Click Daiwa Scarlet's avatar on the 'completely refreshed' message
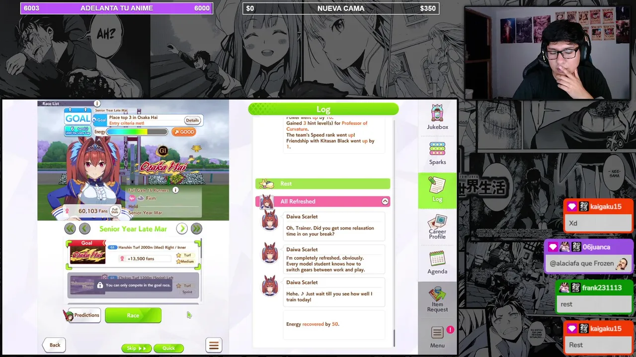 coord(270,254)
